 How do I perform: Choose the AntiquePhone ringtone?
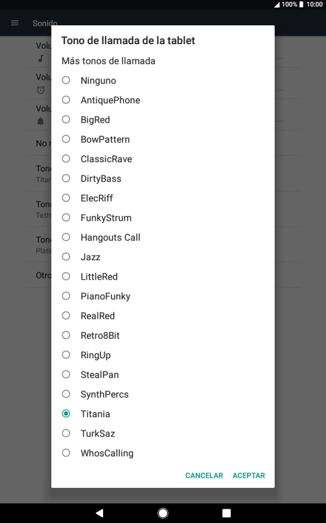tap(163, 100)
